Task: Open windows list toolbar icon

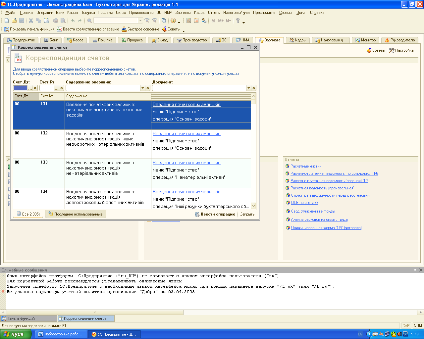Action: tap(164, 21)
